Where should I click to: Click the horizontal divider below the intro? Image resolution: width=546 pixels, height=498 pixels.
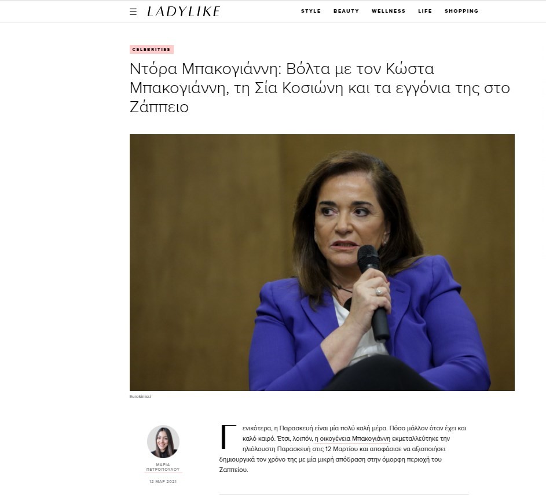(x=344, y=494)
